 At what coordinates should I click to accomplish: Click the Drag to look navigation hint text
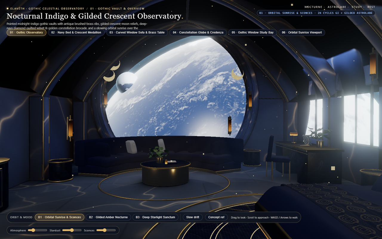264,217
